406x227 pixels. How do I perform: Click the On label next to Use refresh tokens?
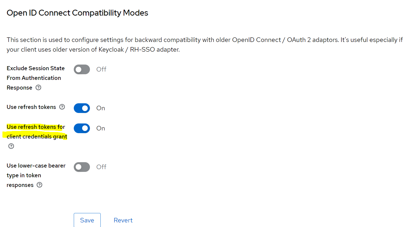point(100,108)
